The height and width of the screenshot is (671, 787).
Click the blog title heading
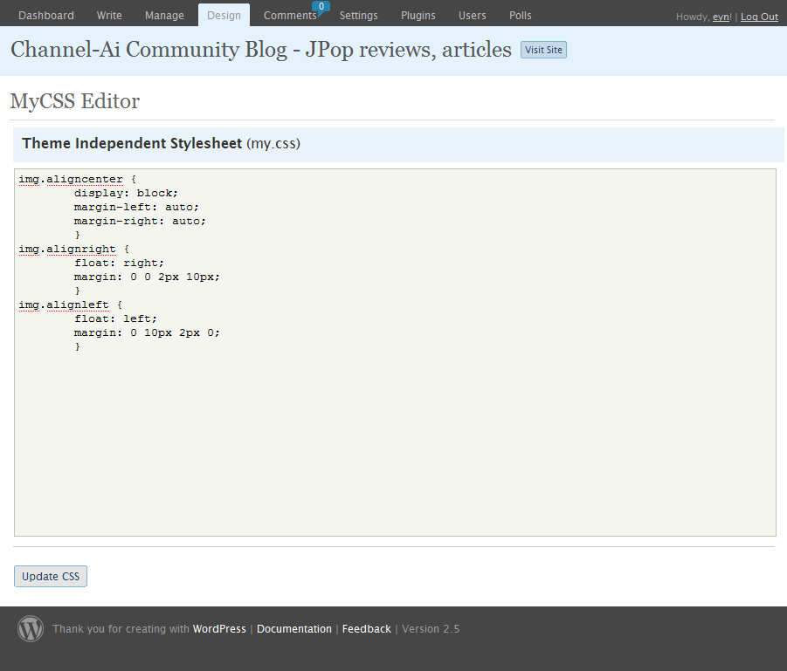(261, 50)
